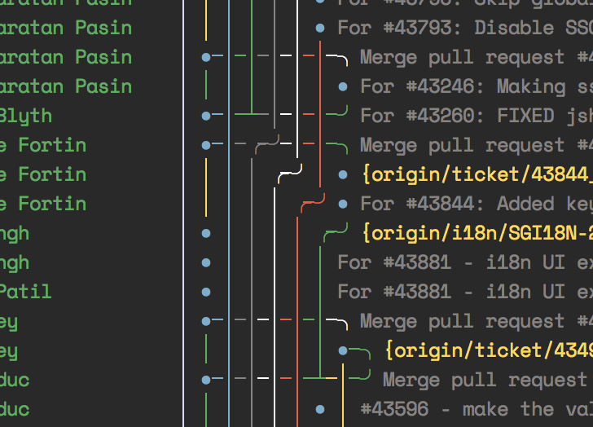Screen dimensions: 593x427
Task: Click commit node beside '{origin/ticket/43844_'
Action: [x=343, y=174]
